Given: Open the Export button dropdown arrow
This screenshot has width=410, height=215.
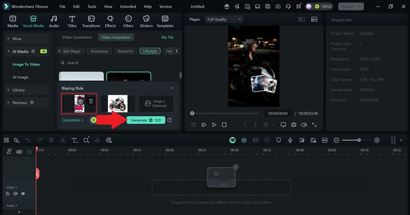Looking at the screenshot, I should (359, 7).
